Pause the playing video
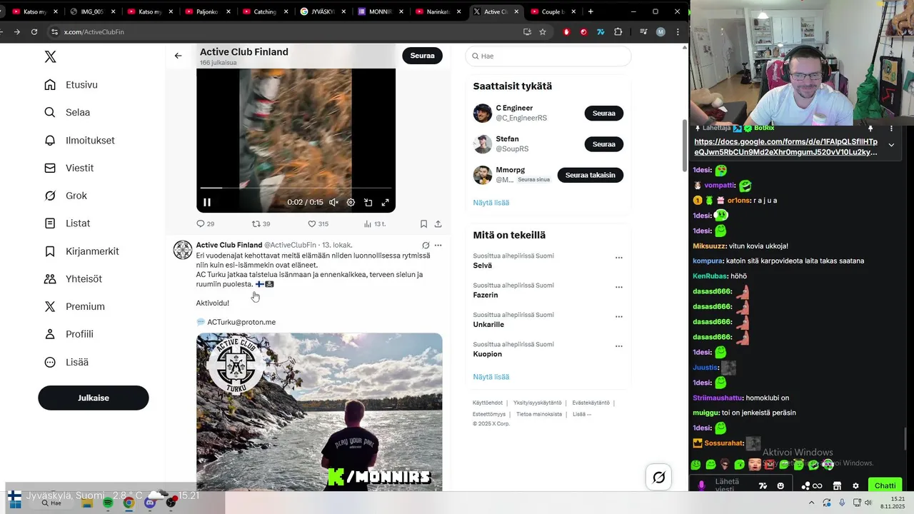The image size is (914, 514). (207, 202)
